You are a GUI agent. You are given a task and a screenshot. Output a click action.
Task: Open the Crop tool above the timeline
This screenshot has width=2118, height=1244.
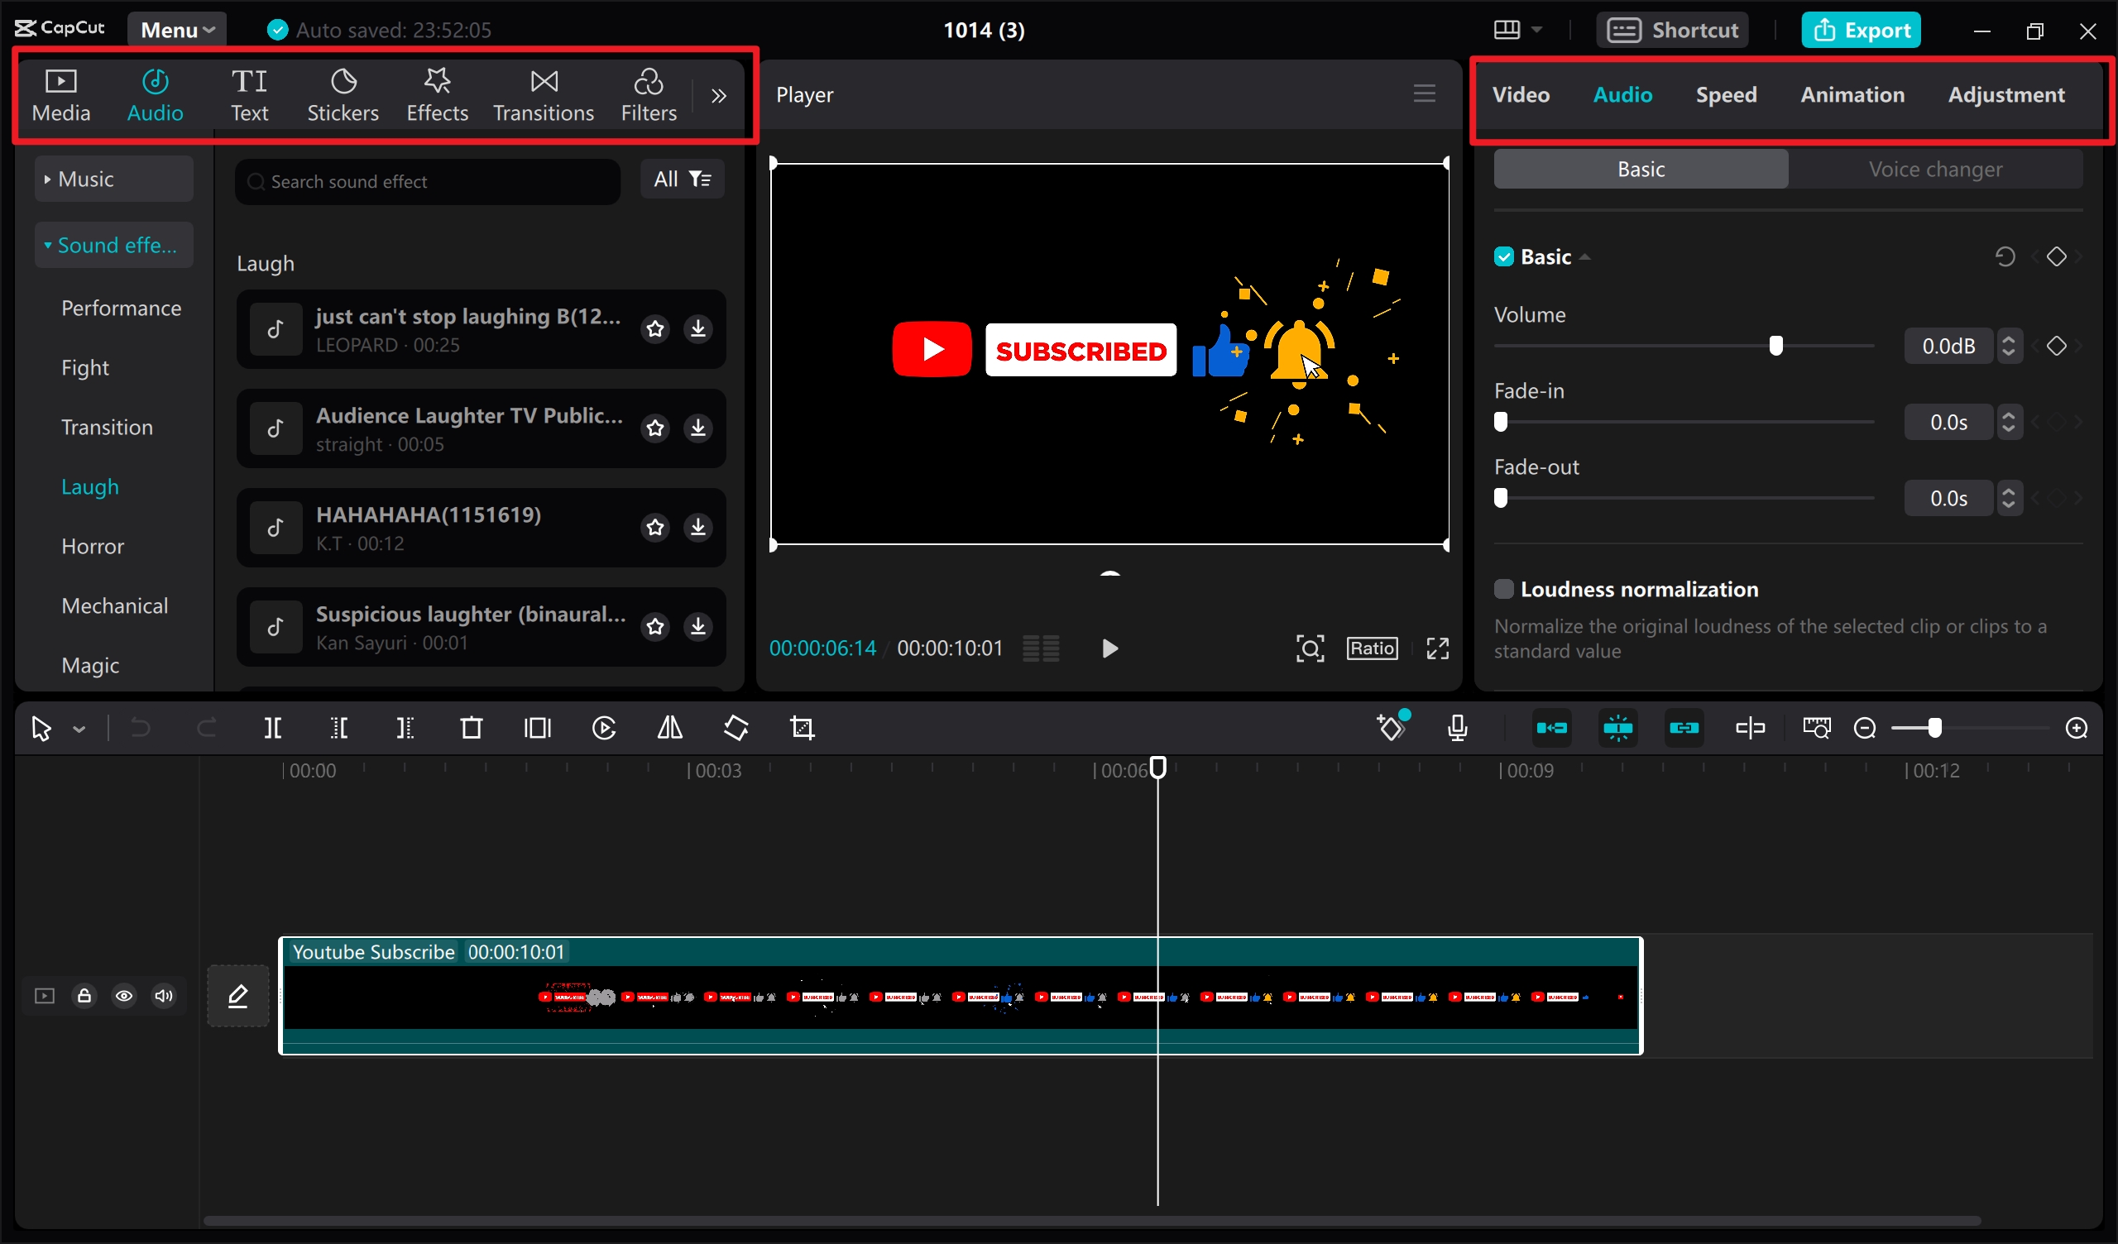pos(801,728)
